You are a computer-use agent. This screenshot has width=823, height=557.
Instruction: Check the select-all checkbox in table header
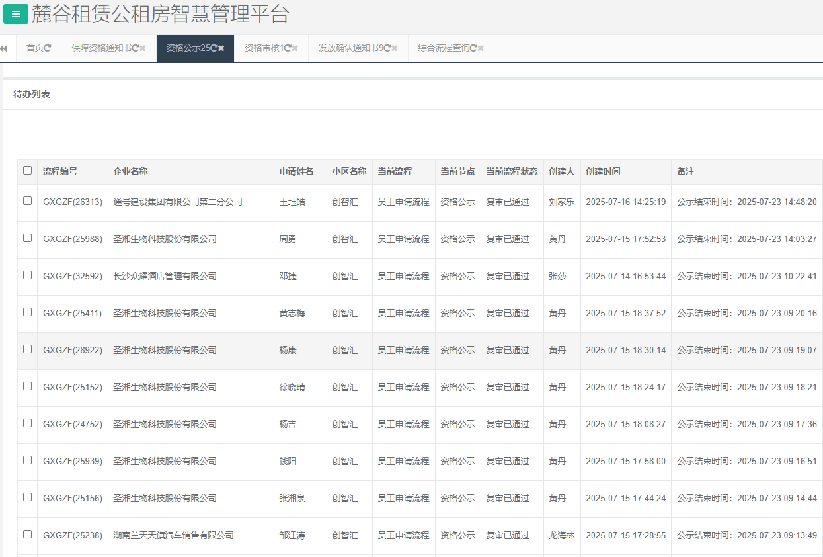click(x=27, y=171)
